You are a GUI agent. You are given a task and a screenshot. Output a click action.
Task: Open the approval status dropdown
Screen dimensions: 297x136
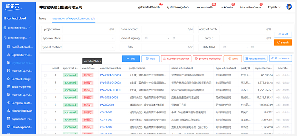point(89,38)
